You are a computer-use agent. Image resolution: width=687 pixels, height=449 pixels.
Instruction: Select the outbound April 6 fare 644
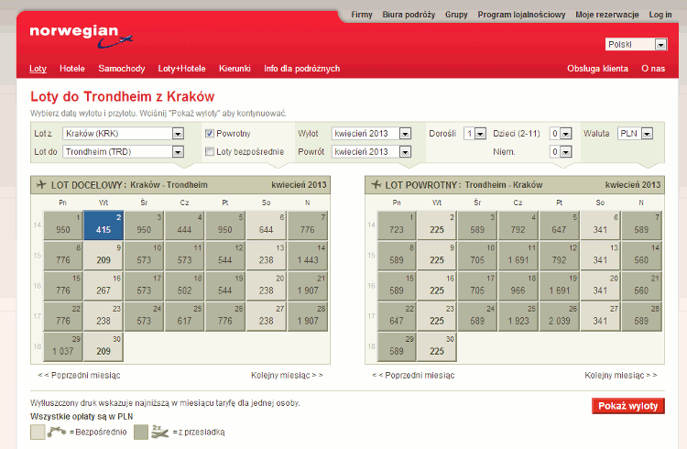pos(266,225)
